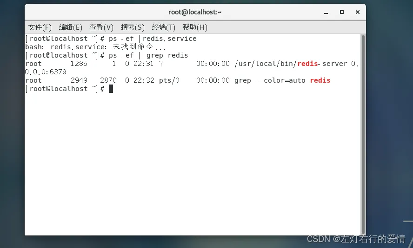Click the start time 22:31
This screenshot has height=248, width=413.
(x=143, y=64)
